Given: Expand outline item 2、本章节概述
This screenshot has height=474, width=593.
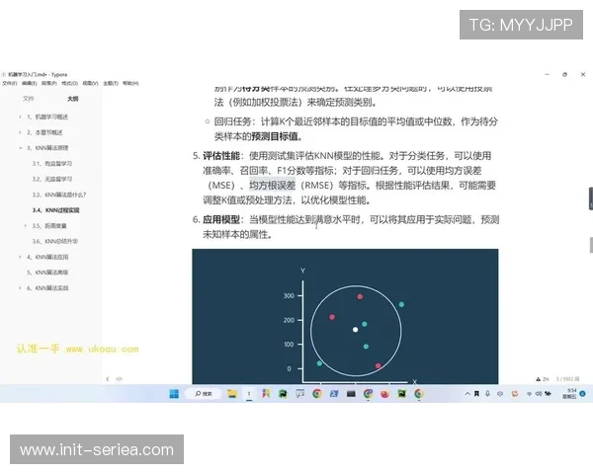Looking at the screenshot, I should click(20, 132).
